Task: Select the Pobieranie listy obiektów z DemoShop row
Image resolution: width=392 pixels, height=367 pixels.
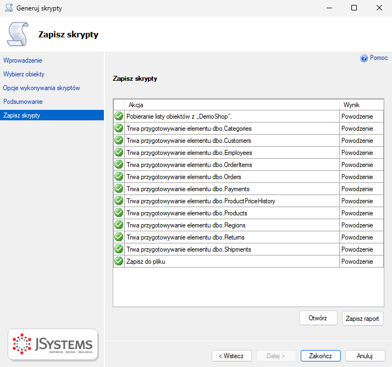Action: (x=249, y=116)
